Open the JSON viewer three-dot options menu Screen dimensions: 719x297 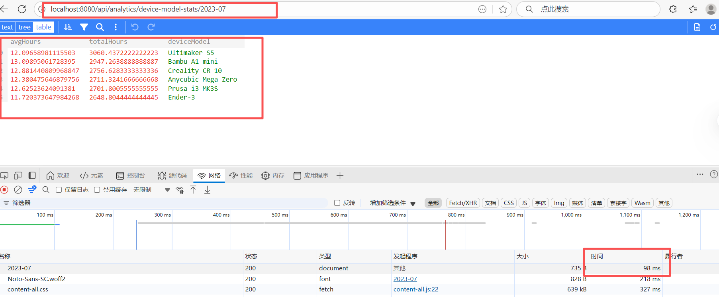coord(116,27)
